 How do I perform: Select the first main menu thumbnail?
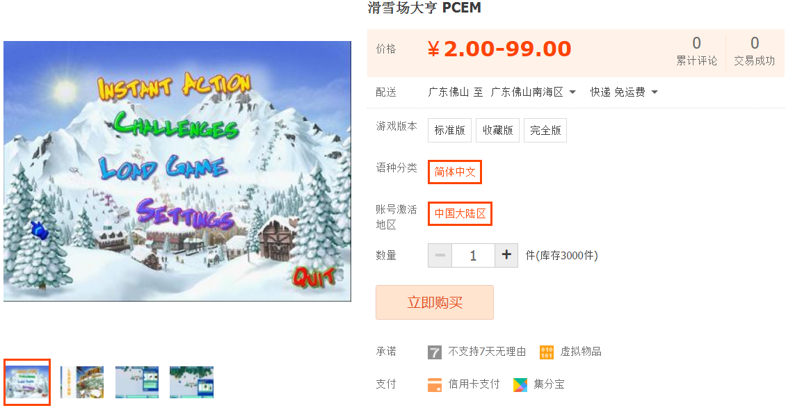(27, 382)
